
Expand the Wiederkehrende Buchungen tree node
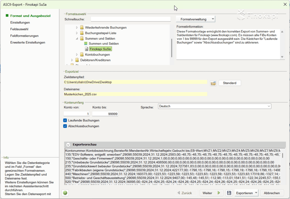click(77, 28)
